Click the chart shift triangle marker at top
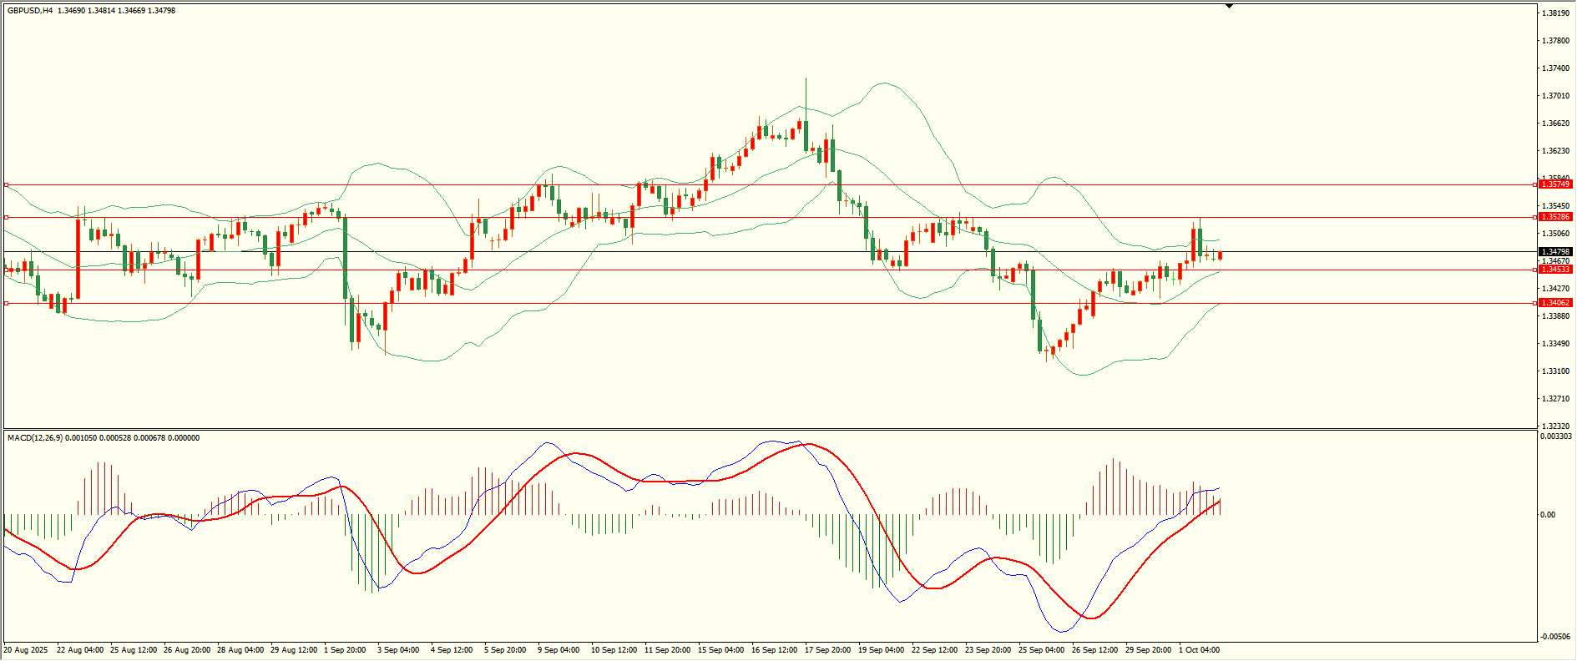 pos(1229,6)
